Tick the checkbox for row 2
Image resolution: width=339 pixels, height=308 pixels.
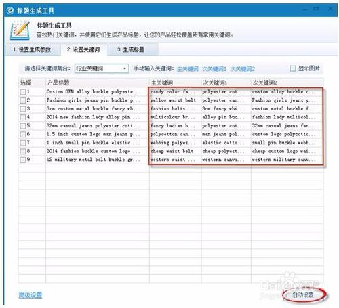(x=23, y=100)
